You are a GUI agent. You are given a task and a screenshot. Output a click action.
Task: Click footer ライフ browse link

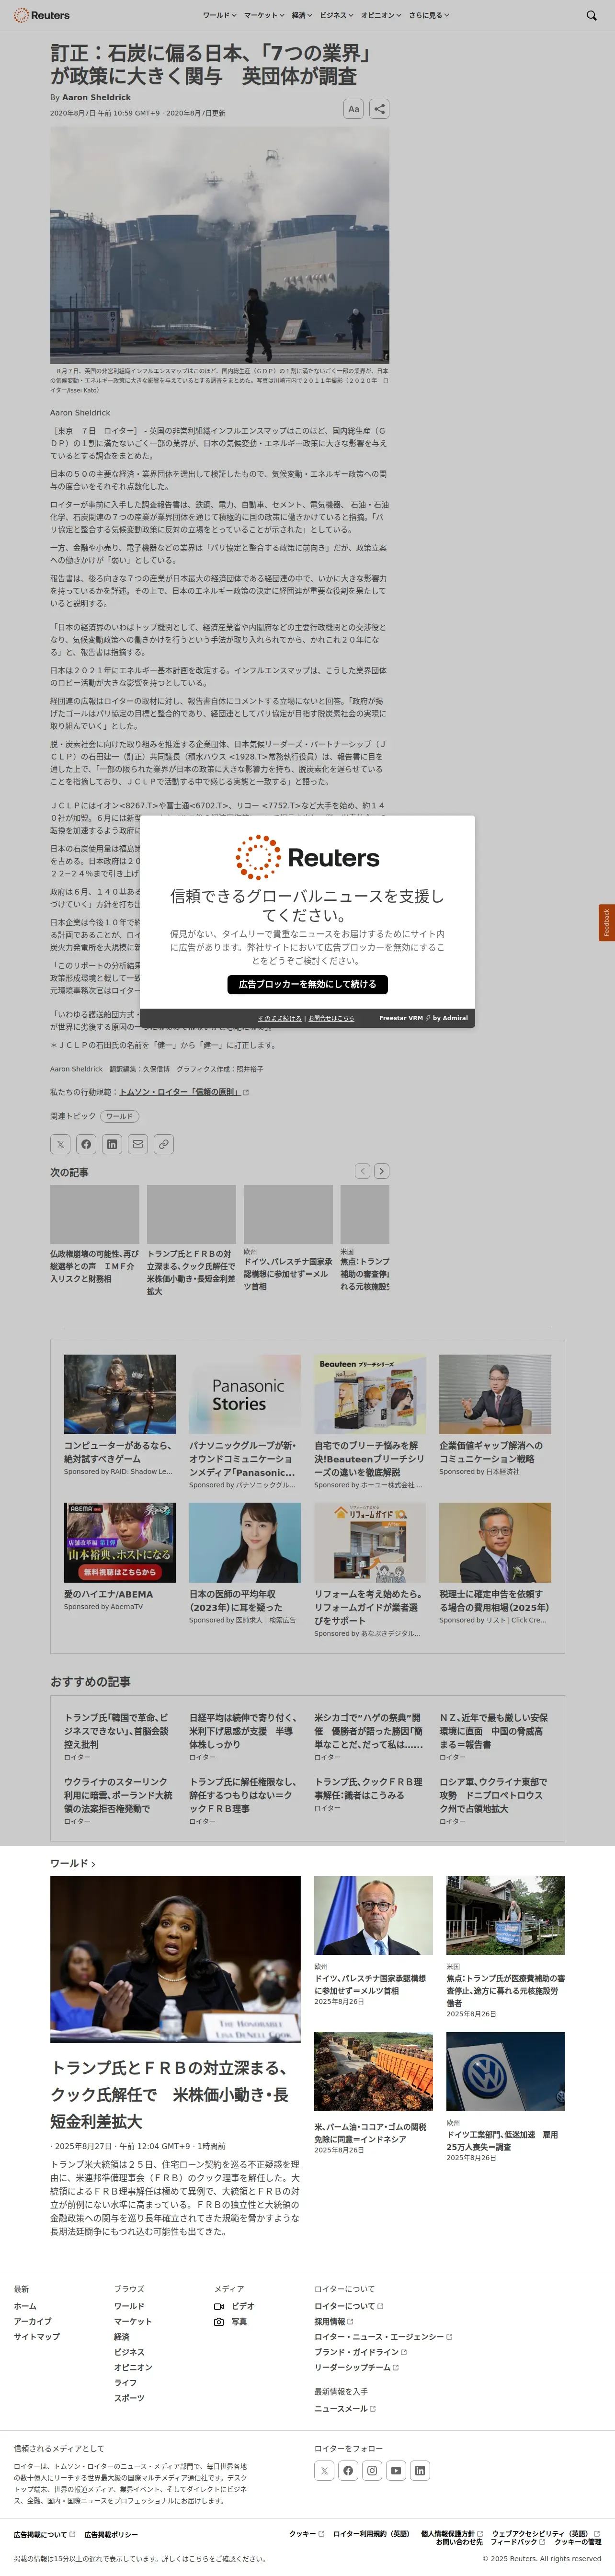[x=125, y=2382]
